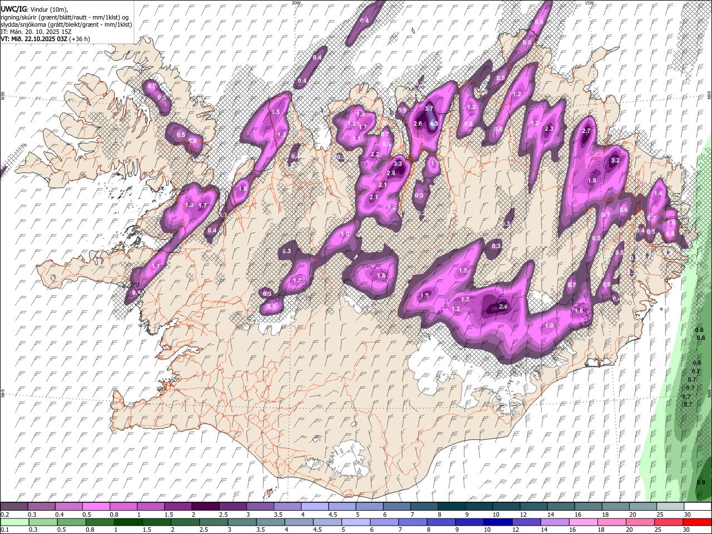Click the 4.3 snowfall value on map
Screen dimensions: 712x534
434,124
